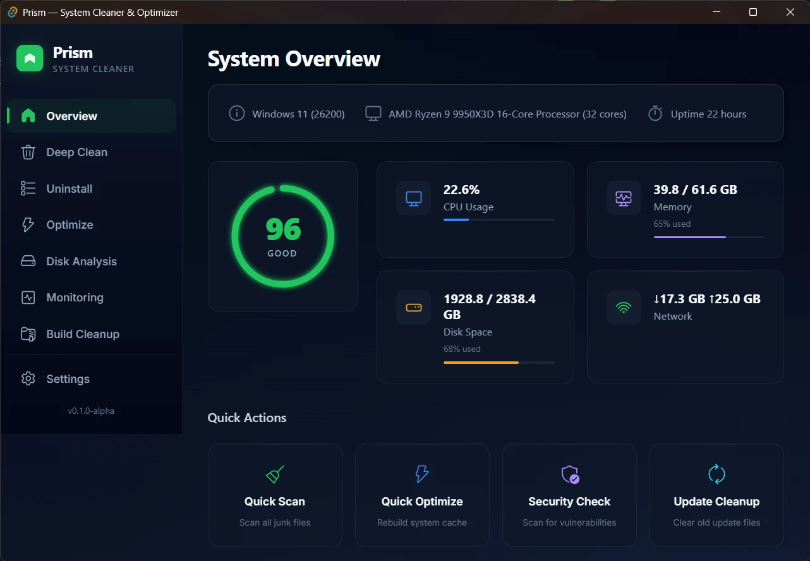Select the Uninstall list icon
This screenshot has width=810, height=561.
coord(28,188)
